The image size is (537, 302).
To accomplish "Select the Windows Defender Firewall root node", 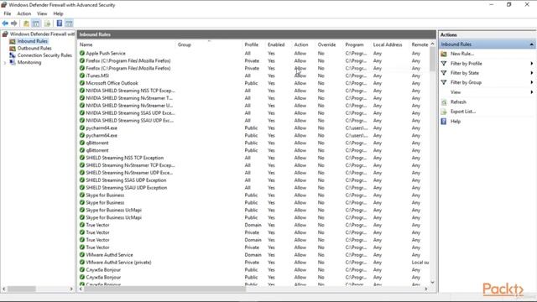I will (x=42, y=34).
